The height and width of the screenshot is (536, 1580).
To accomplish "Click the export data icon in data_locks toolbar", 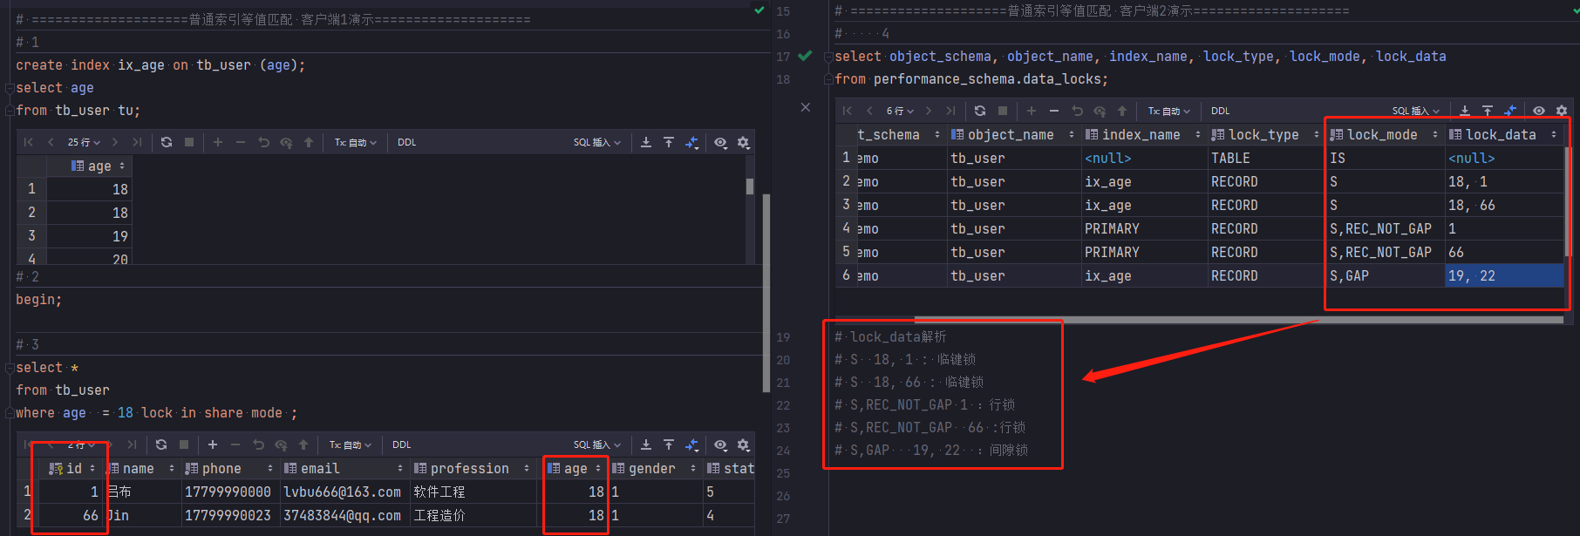I will tap(1465, 111).
